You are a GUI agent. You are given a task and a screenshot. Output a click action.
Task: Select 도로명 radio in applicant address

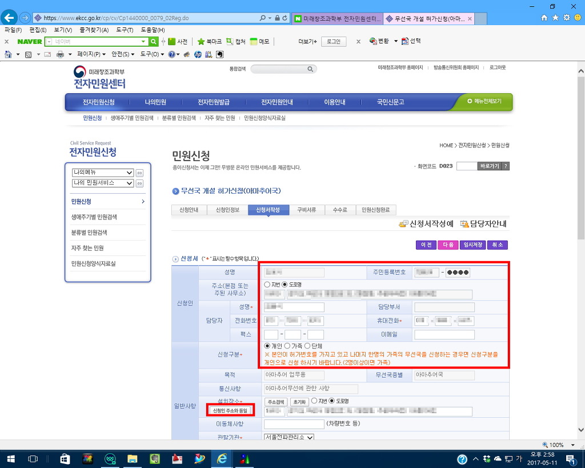[x=285, y=285]
